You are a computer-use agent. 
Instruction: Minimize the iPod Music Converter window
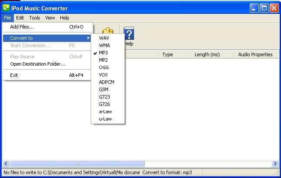(254, 8)
